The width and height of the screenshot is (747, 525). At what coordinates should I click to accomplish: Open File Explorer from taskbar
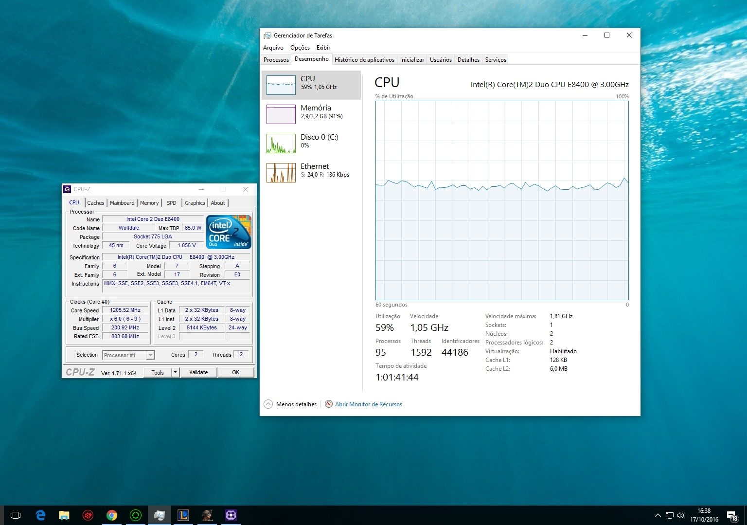pyautogui.click(x=64, y=515)
